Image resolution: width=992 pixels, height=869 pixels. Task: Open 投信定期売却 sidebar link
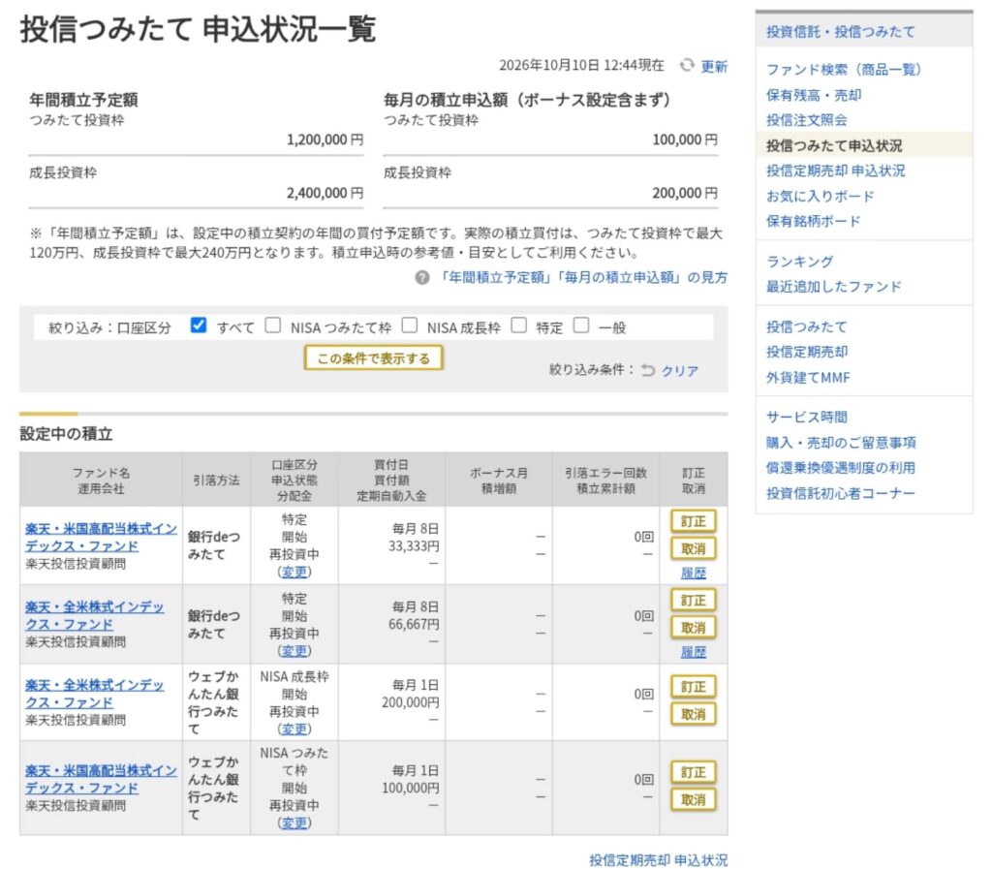(x=807, y=352)
